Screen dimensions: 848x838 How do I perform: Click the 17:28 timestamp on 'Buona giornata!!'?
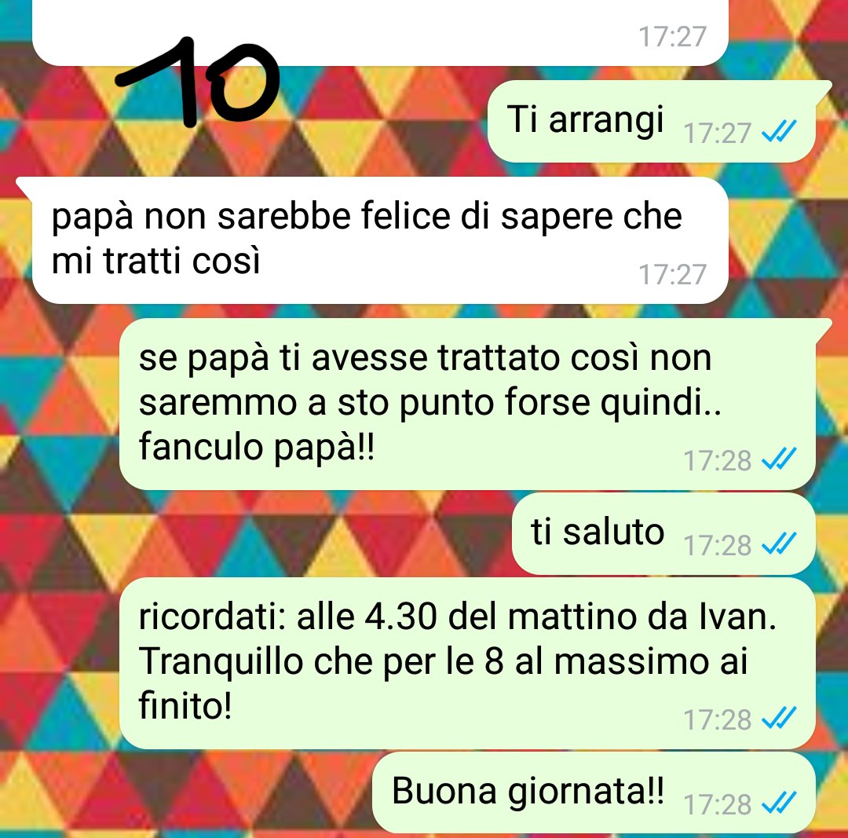(717, 804)
